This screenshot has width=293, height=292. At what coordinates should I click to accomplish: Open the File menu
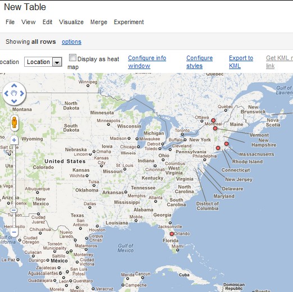(10, 22)
